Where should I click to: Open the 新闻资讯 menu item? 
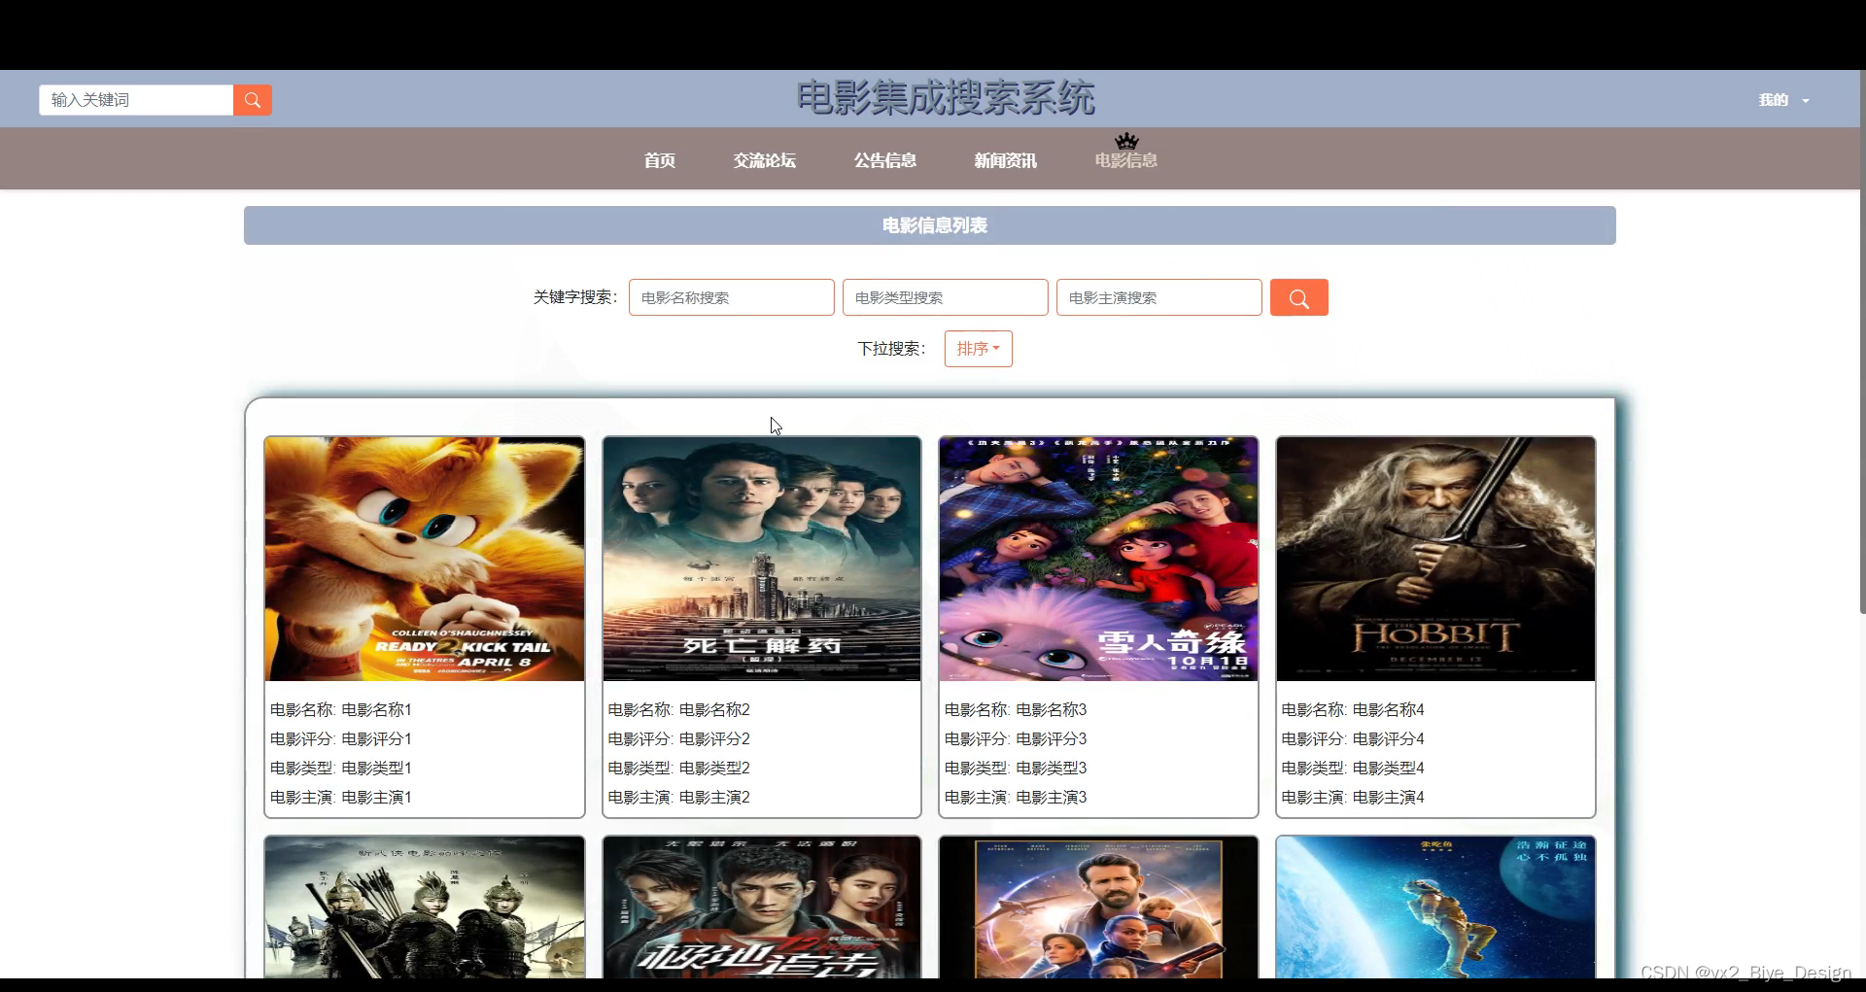coord(1006,160)
